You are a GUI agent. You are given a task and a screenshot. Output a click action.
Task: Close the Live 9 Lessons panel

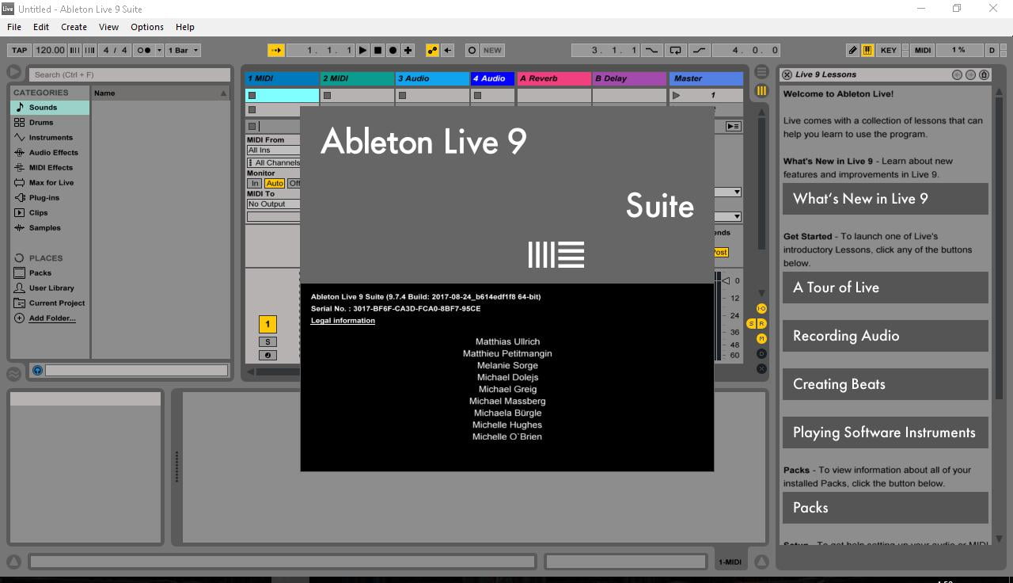pyautogui.click(x=787, y=74)
